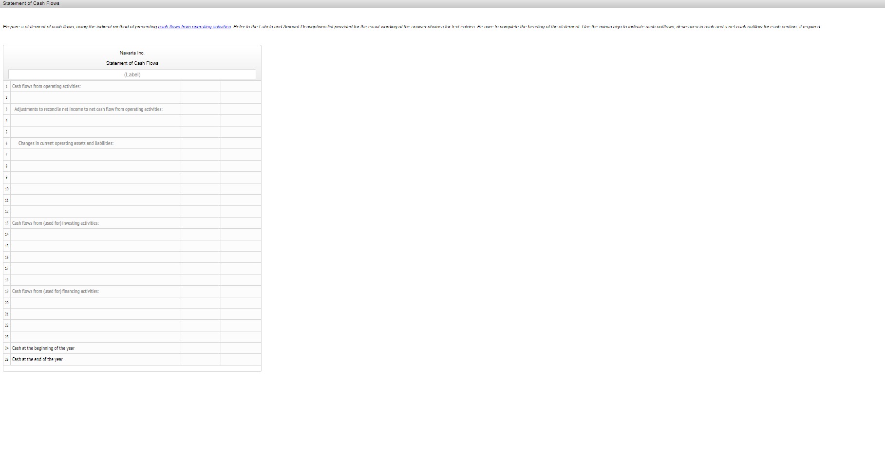Click the (Label) heading date field
Screen dimensions: 885x458
[132, 74]
